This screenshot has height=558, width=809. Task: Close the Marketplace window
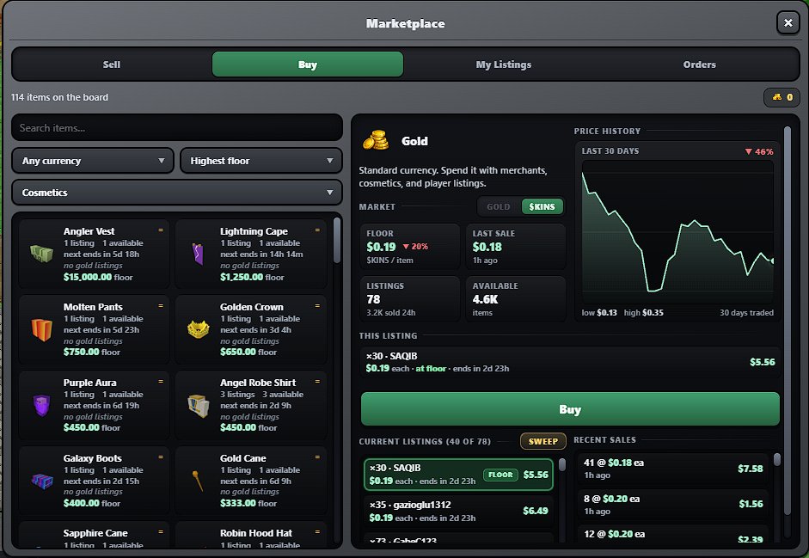point(788,22)
